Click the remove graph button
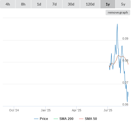 118,12
